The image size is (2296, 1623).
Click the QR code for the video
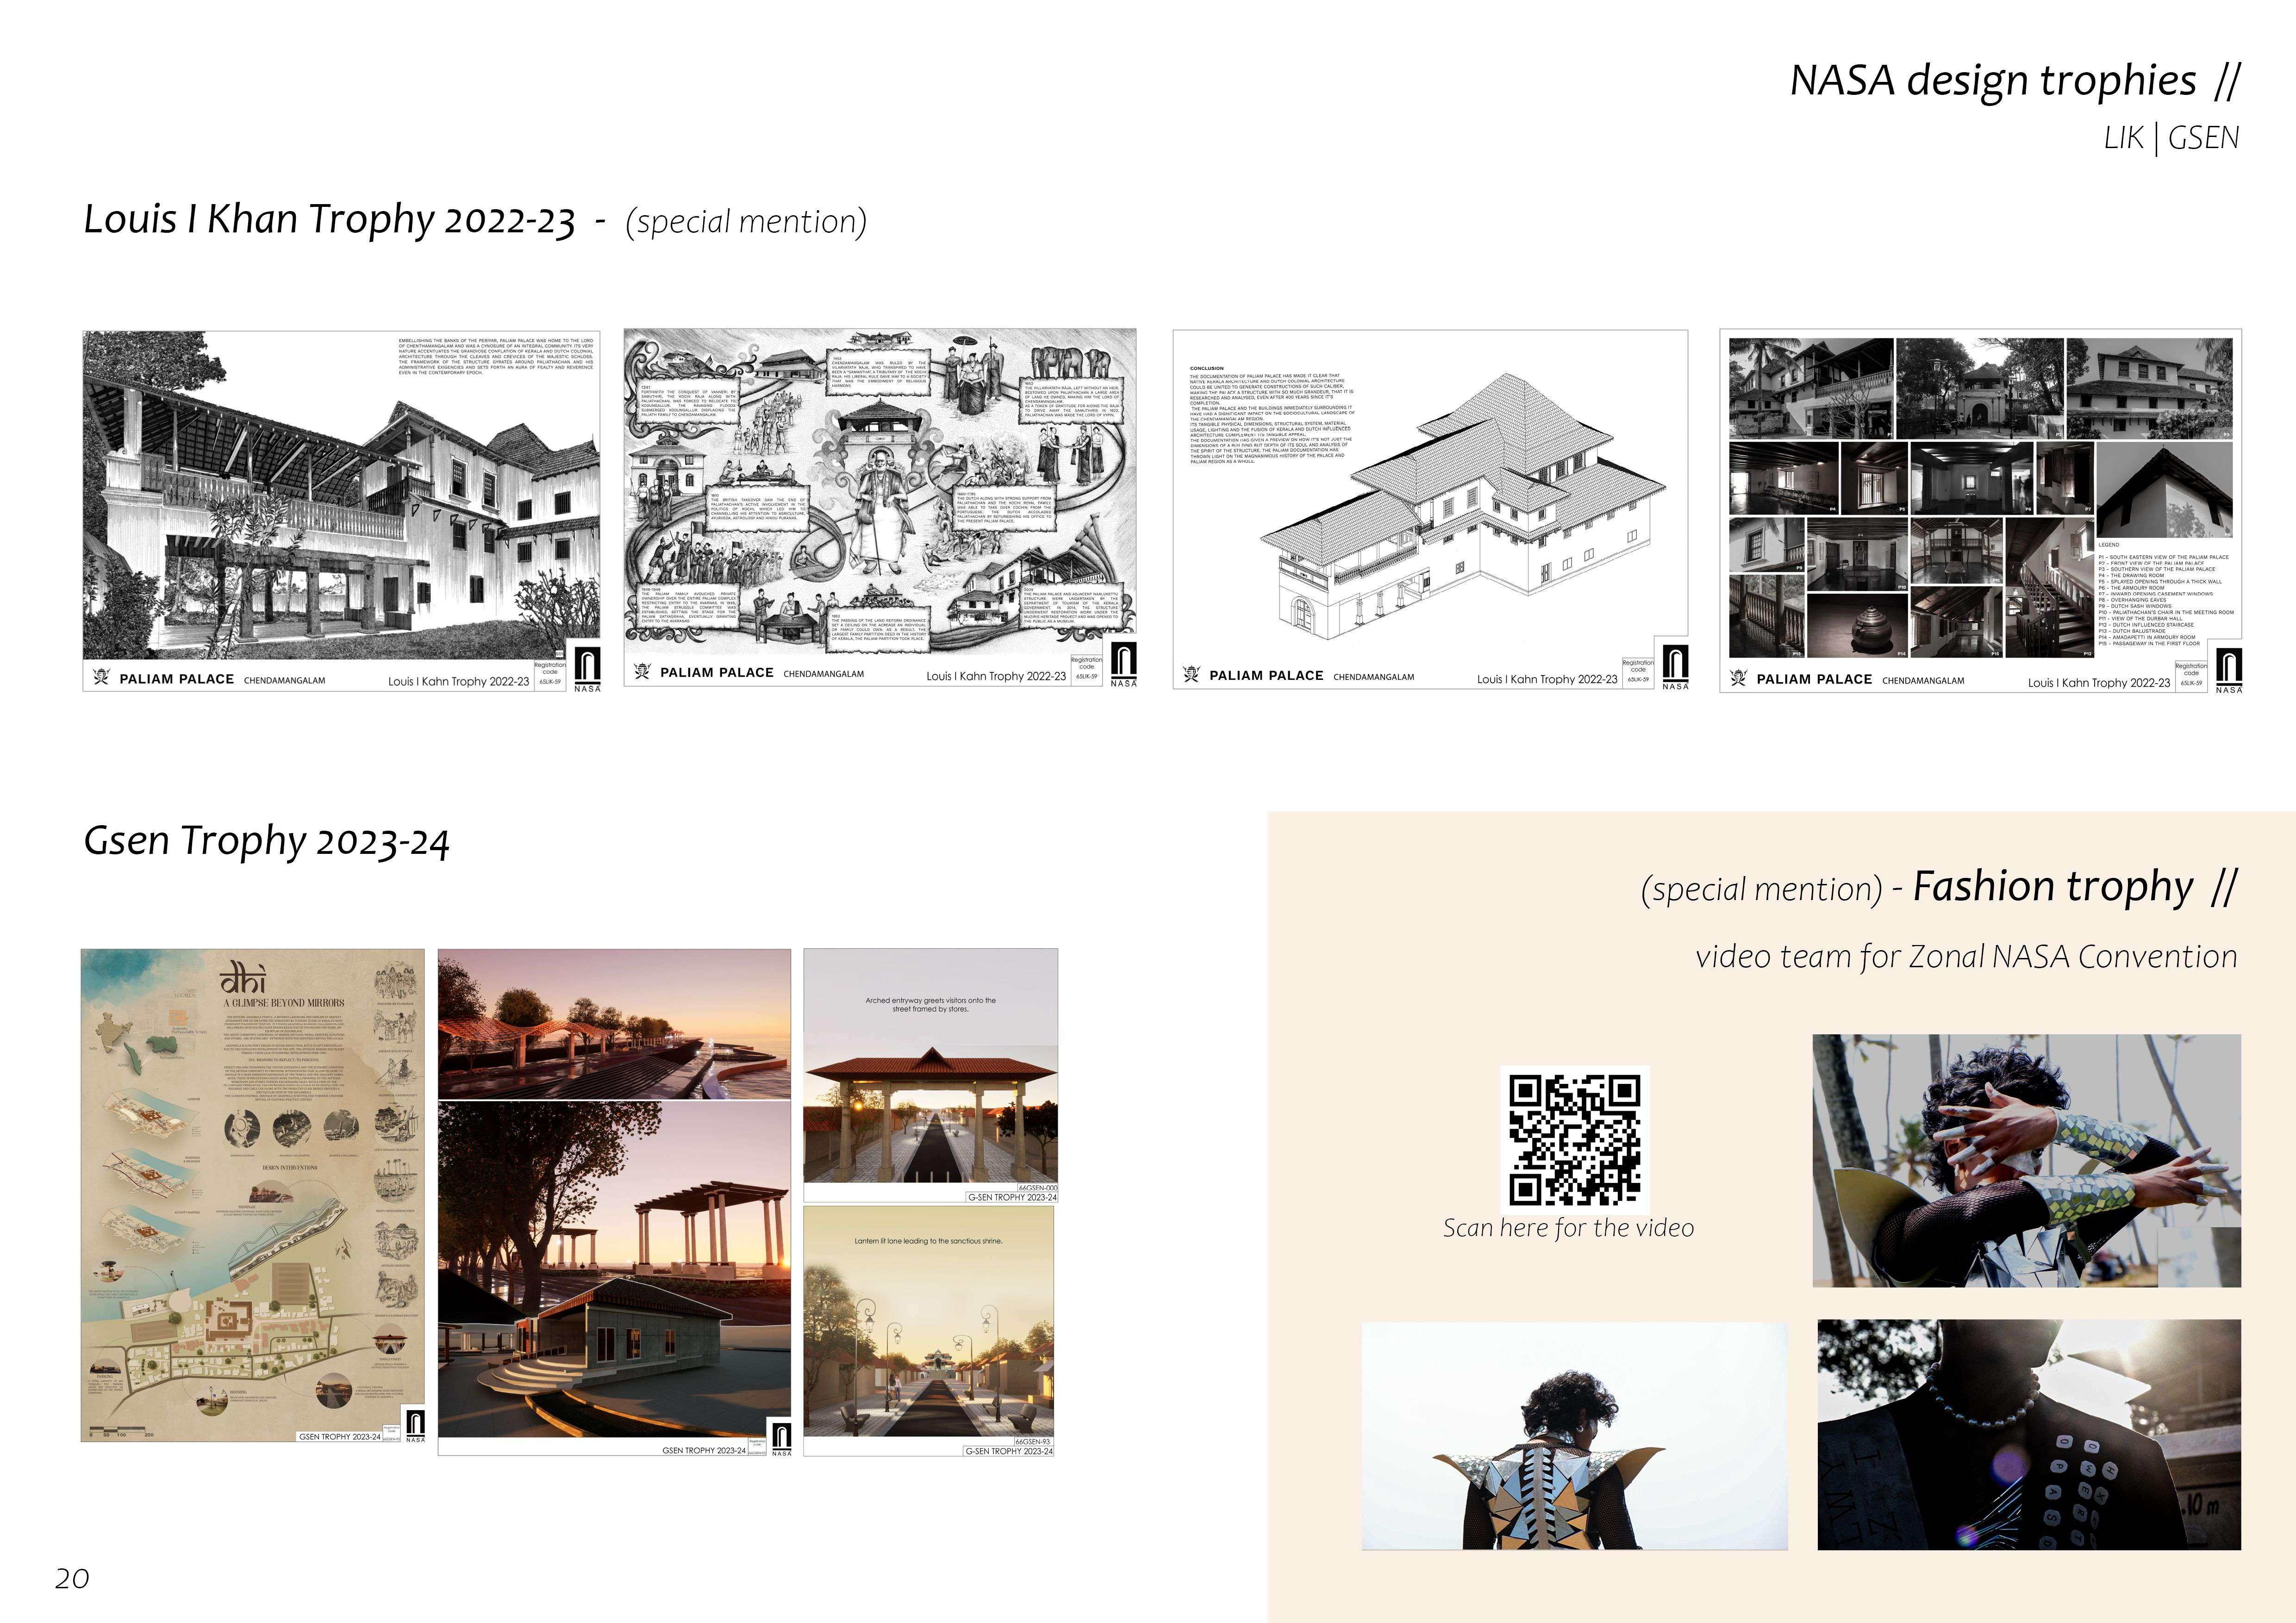pos(1574,1139)
